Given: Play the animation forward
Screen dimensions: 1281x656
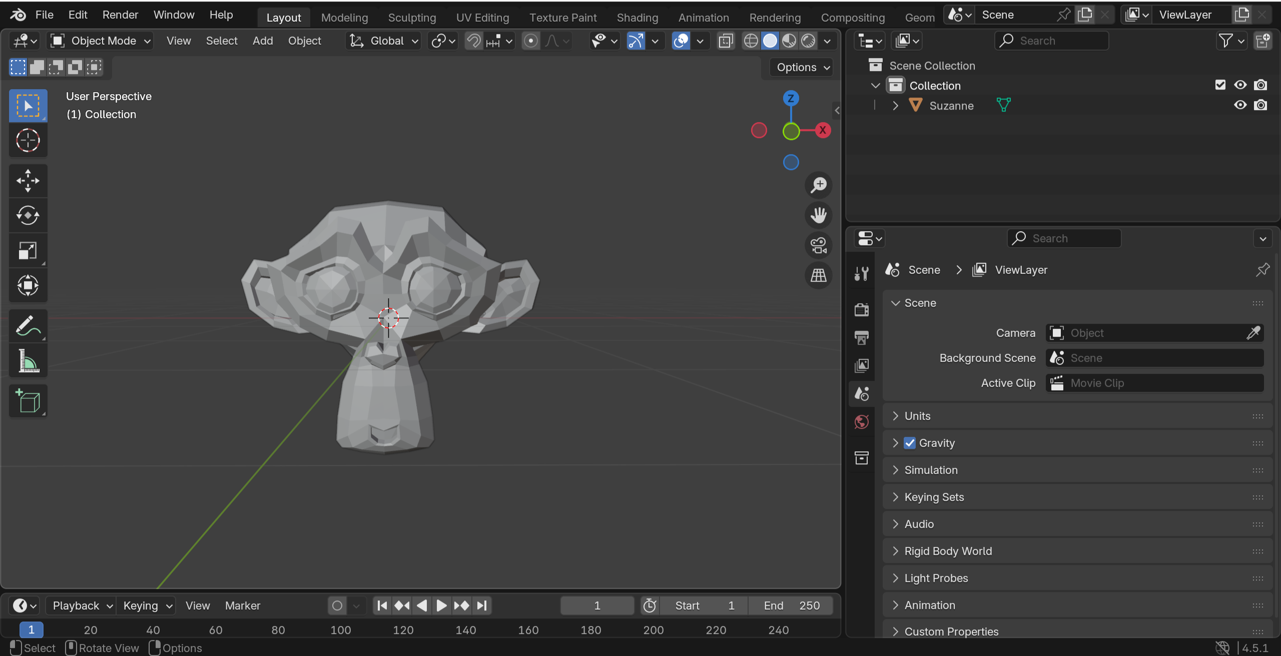Looking at the screenshot, I should [441, 606].
